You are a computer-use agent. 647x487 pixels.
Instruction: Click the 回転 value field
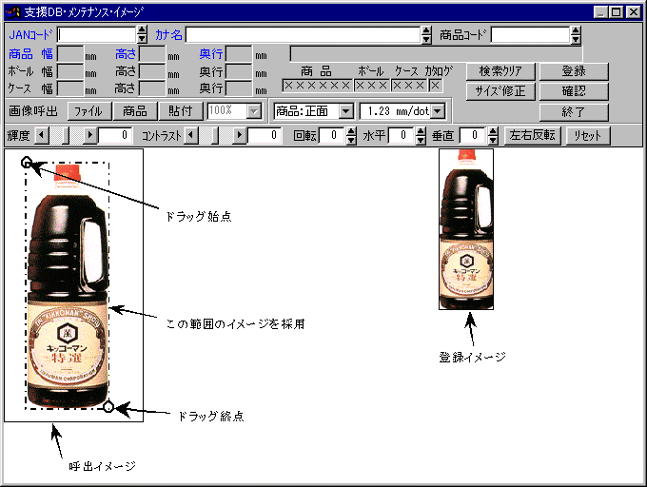coord(332,135)
